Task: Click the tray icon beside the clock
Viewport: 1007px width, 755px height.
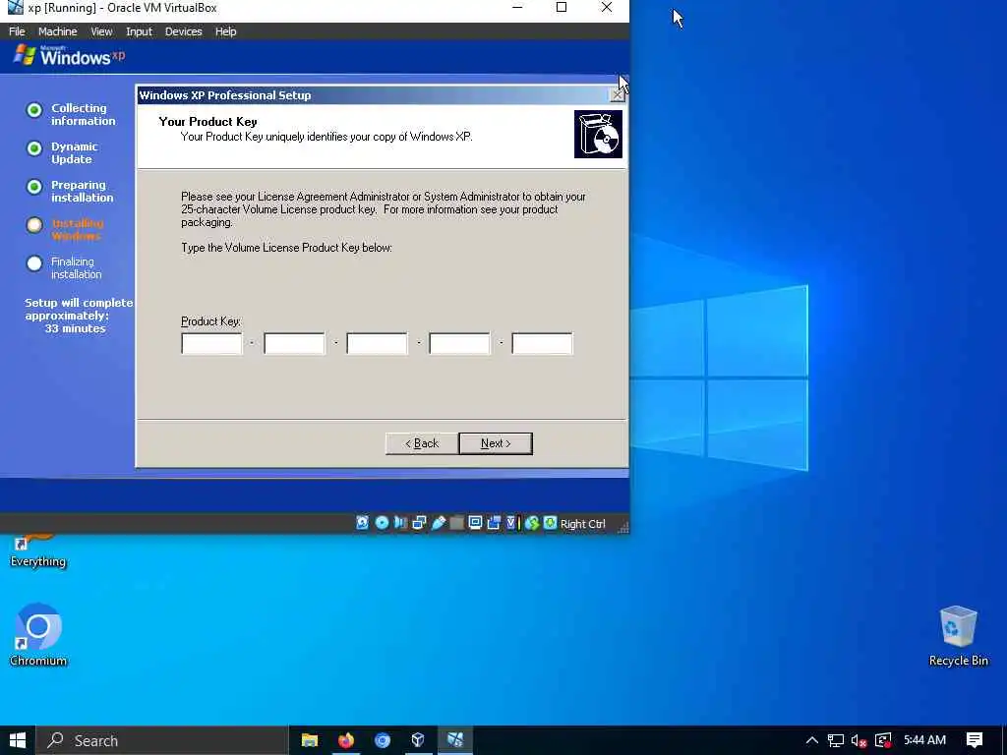Action: 883,740
